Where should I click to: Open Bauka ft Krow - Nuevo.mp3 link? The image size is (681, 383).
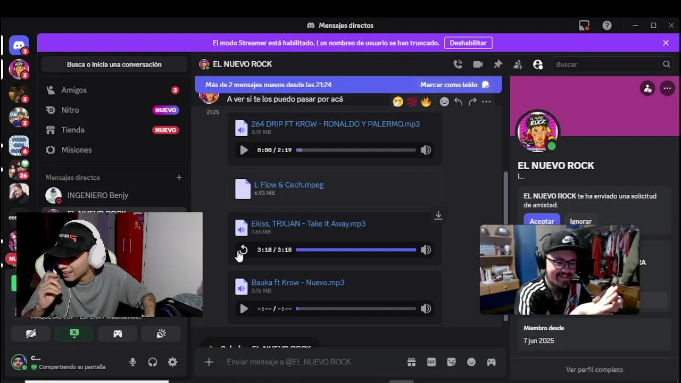tap(297, 282)
